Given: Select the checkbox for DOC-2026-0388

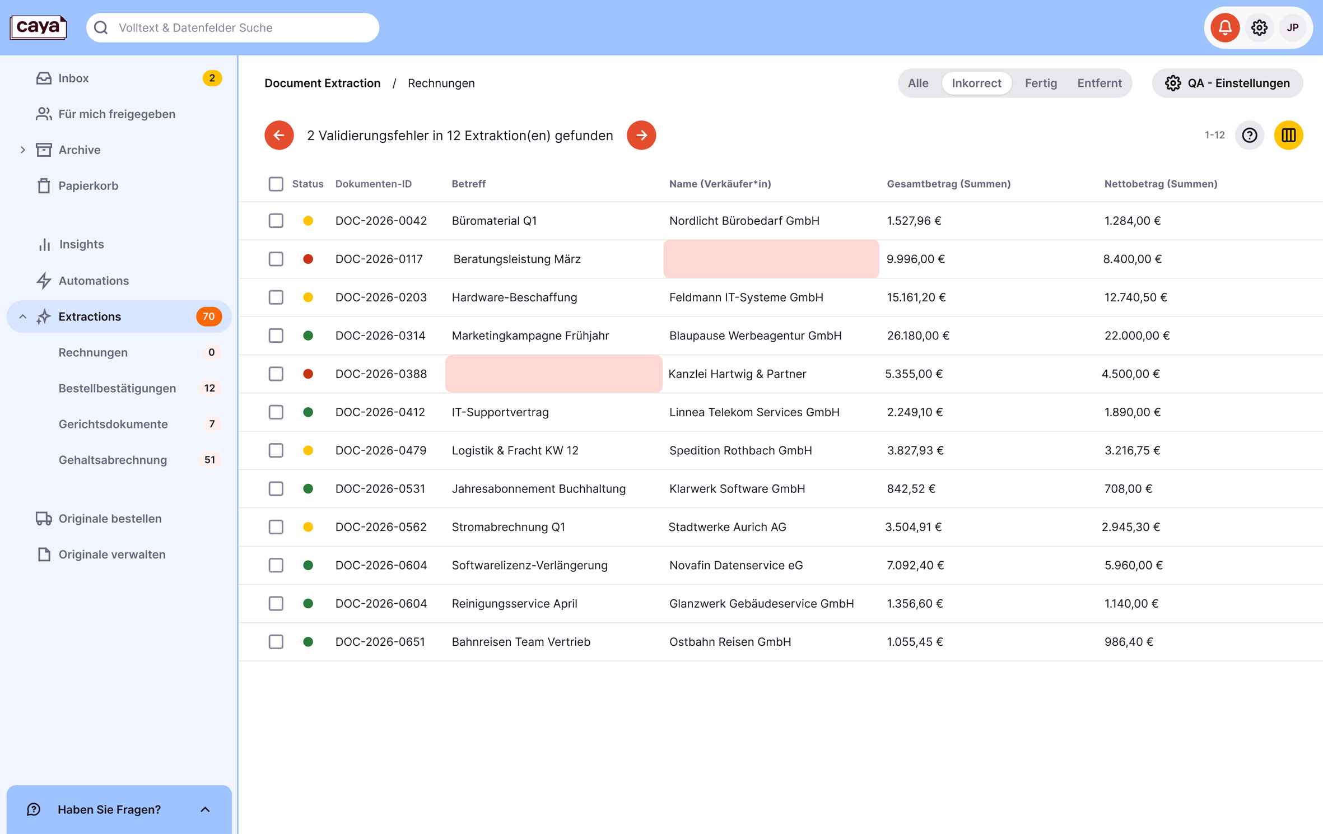Looking at the screenshot, I should pos(276,374).
